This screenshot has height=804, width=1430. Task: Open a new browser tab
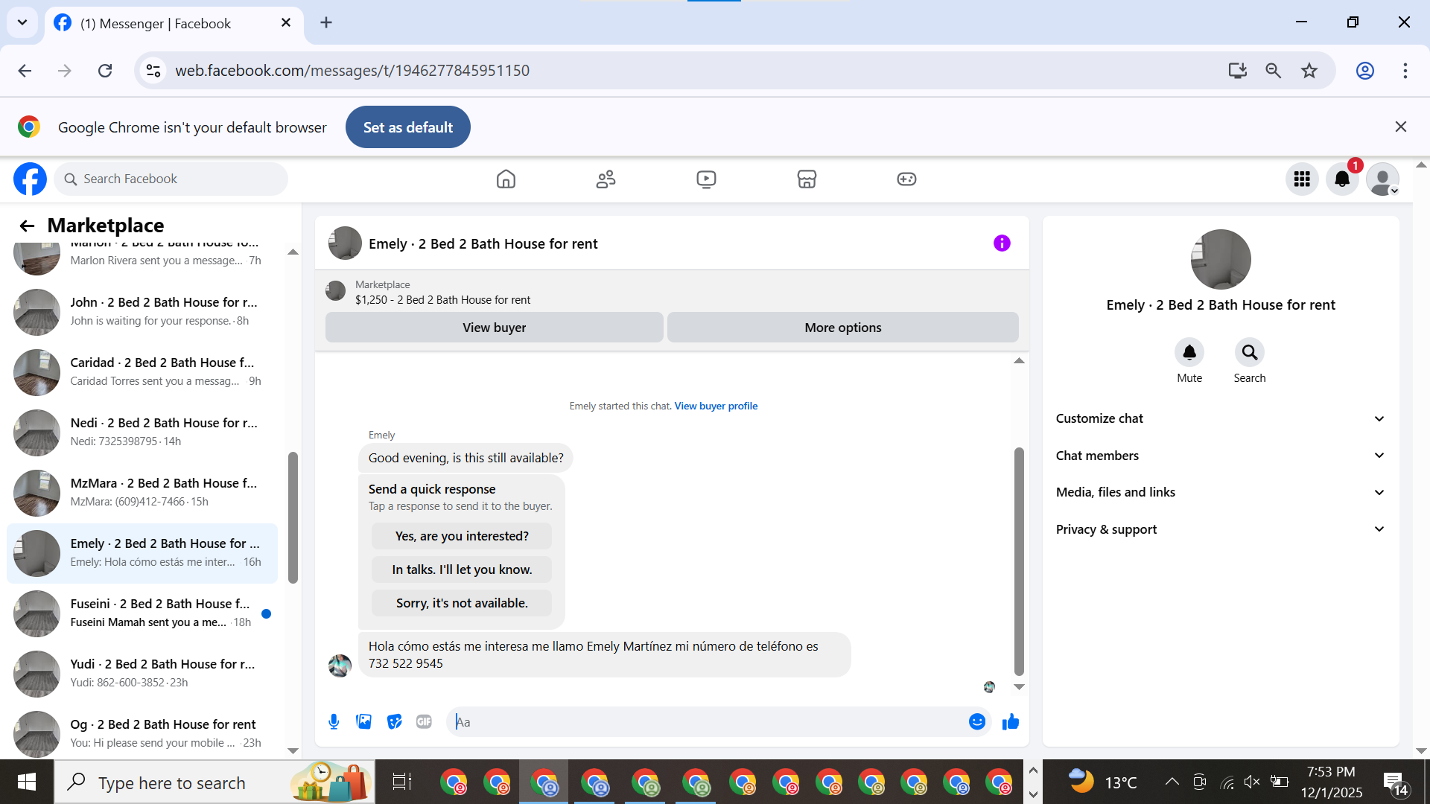click(326, 22)
